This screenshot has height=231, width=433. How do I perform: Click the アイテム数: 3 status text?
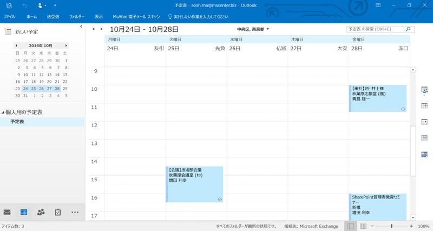pos(12,226)
